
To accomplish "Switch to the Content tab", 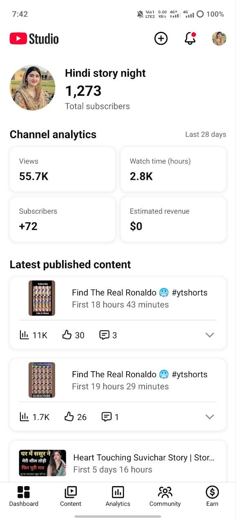I will point(71,496).
